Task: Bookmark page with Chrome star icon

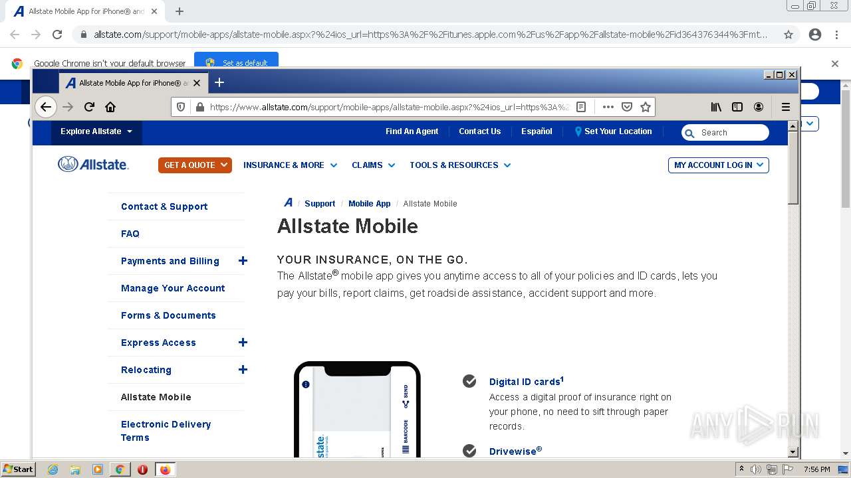Action: pyautogui.click(x=789, y=35)
